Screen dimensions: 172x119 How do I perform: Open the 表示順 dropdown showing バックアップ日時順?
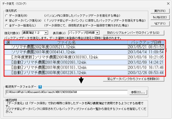click(x=84, y=33)
